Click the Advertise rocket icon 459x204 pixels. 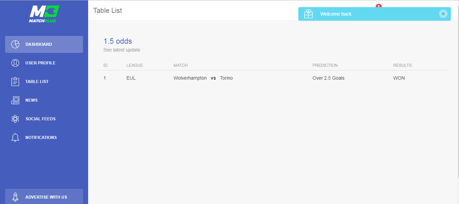[x=15, y=197]
